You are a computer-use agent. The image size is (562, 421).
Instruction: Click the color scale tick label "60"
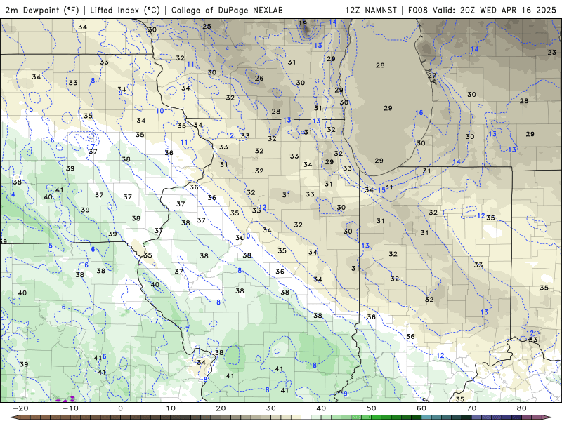[x=421, y=408]
